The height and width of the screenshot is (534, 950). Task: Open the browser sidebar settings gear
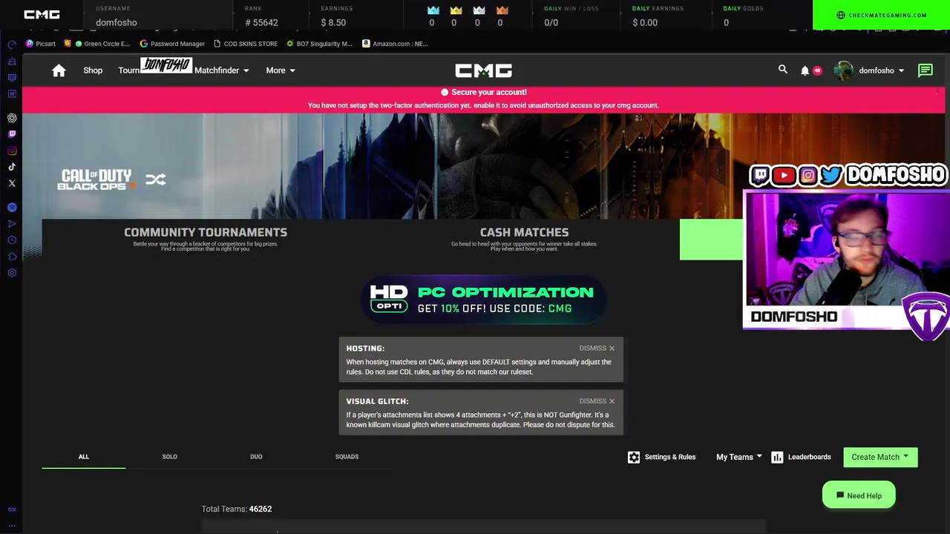(12, 273)
